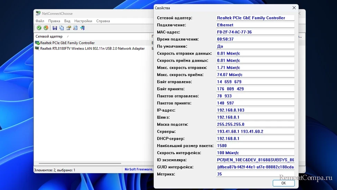Image resolution: width=337 pixels, height=190 pixels.
Task: Click the Сетевой адаптер value field
Action: 255,18
